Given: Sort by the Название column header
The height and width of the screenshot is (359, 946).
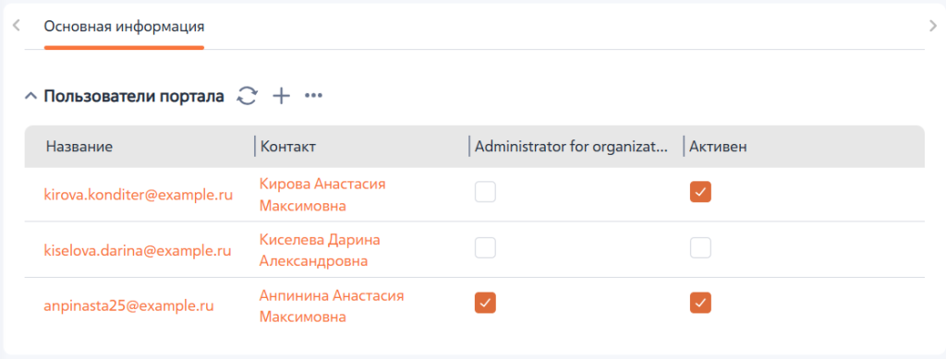Looking at the screenshot, I should tap(79, 147).
